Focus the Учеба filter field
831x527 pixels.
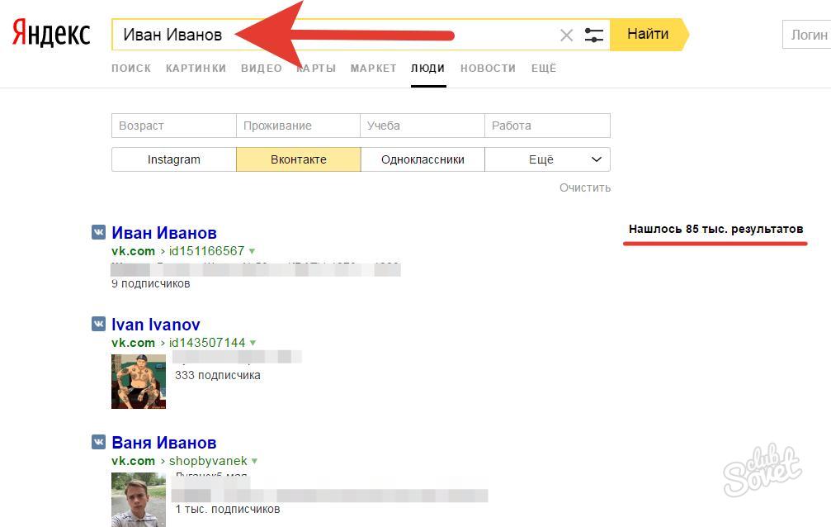point(423,126)
